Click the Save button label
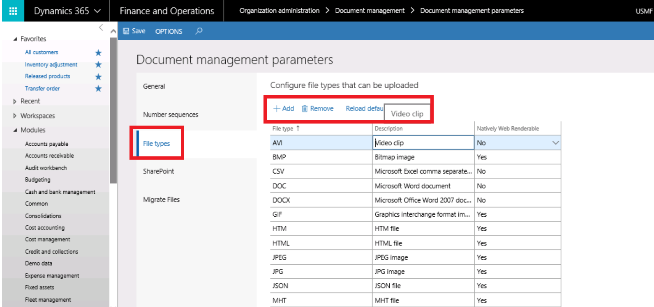Viewport: 654px width, 307px height. [139, 31]
